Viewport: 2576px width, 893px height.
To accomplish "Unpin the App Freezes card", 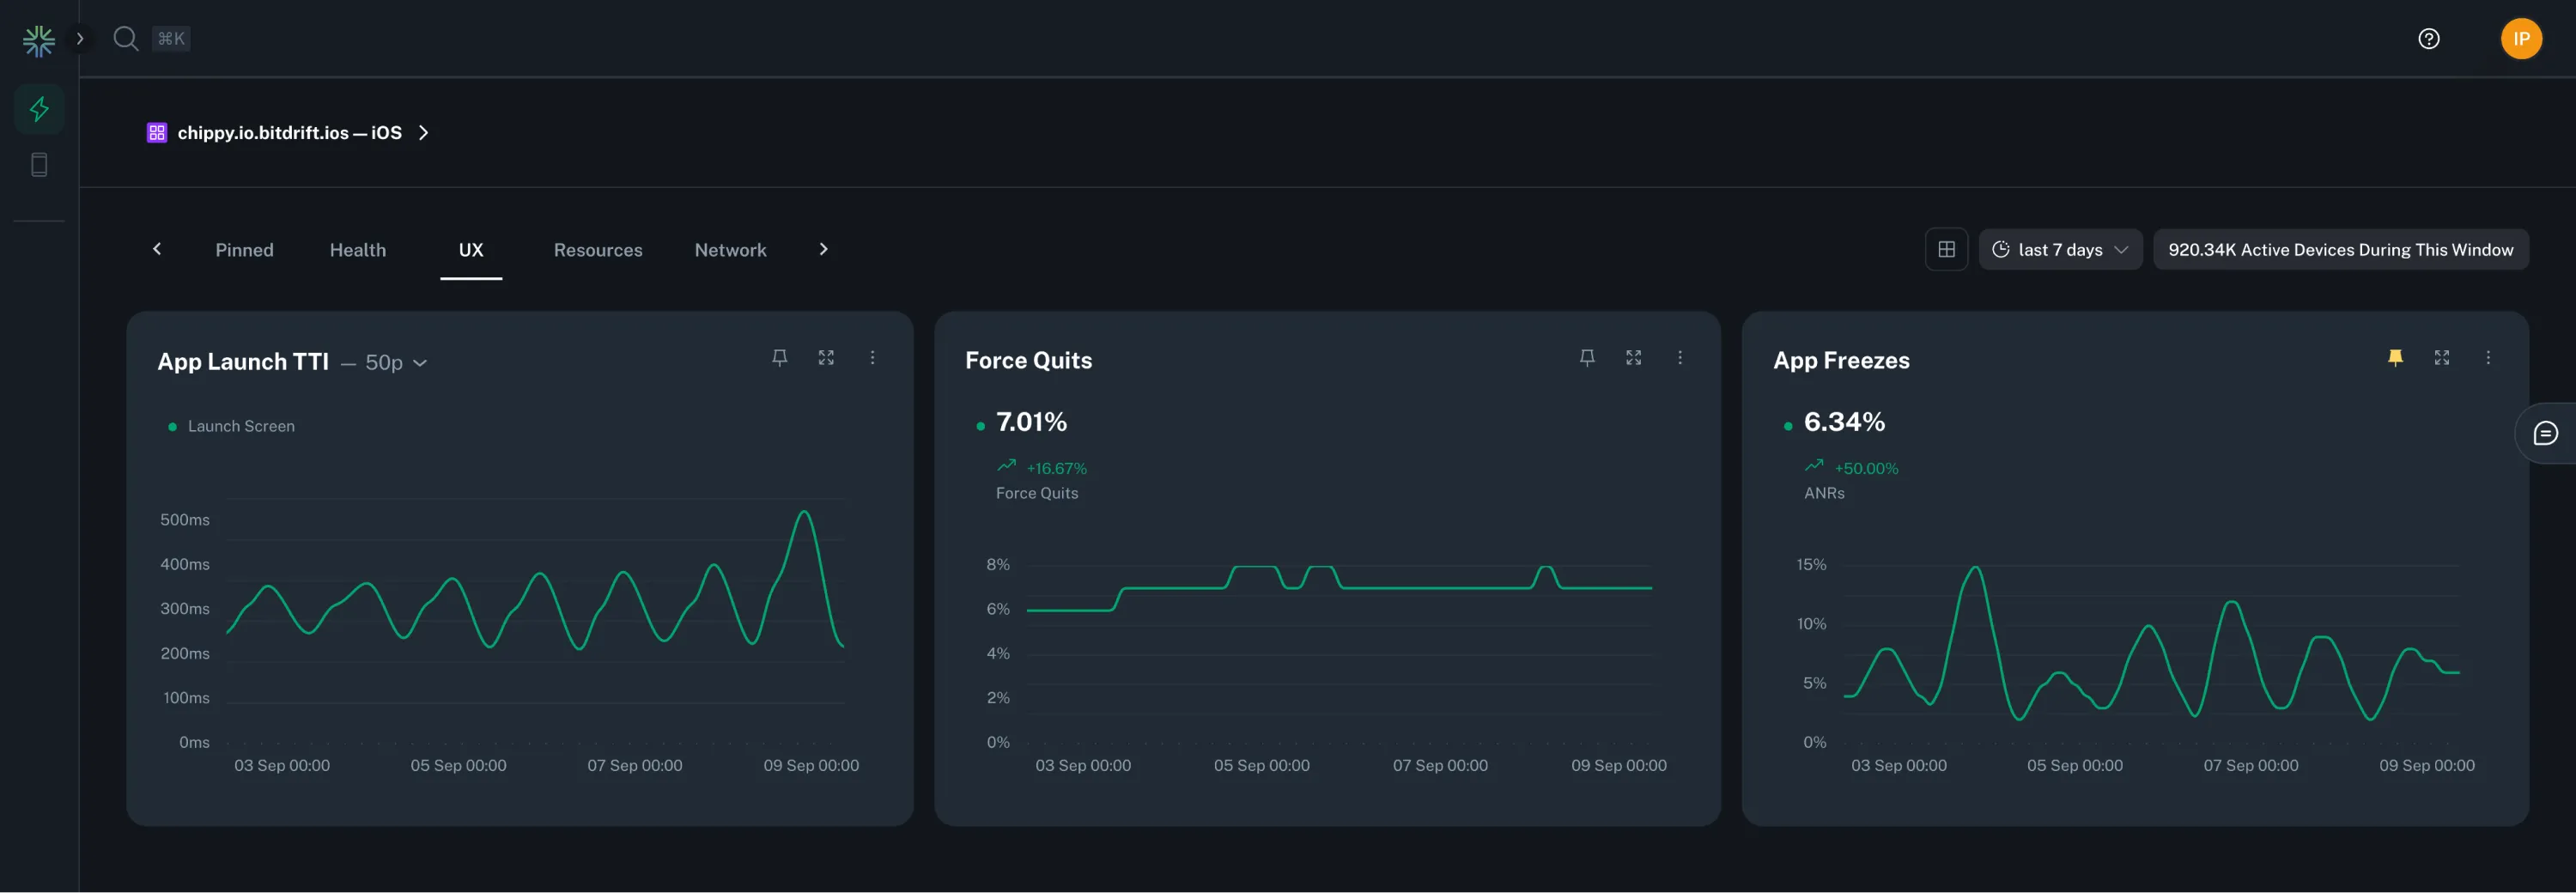I will [2394, 357].
